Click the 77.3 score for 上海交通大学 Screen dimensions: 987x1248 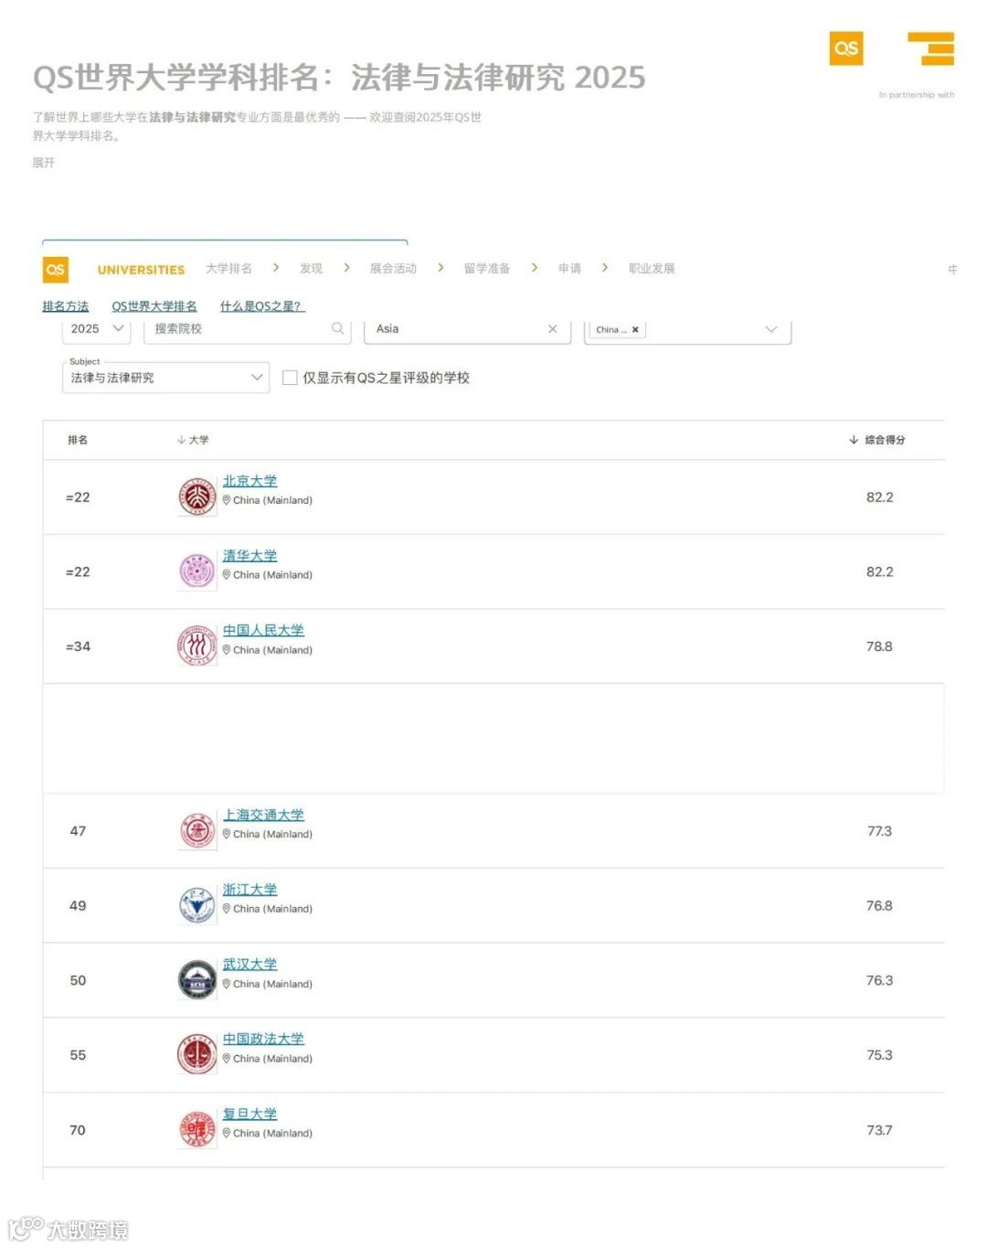pyautogui.click(x=879, y=831)
